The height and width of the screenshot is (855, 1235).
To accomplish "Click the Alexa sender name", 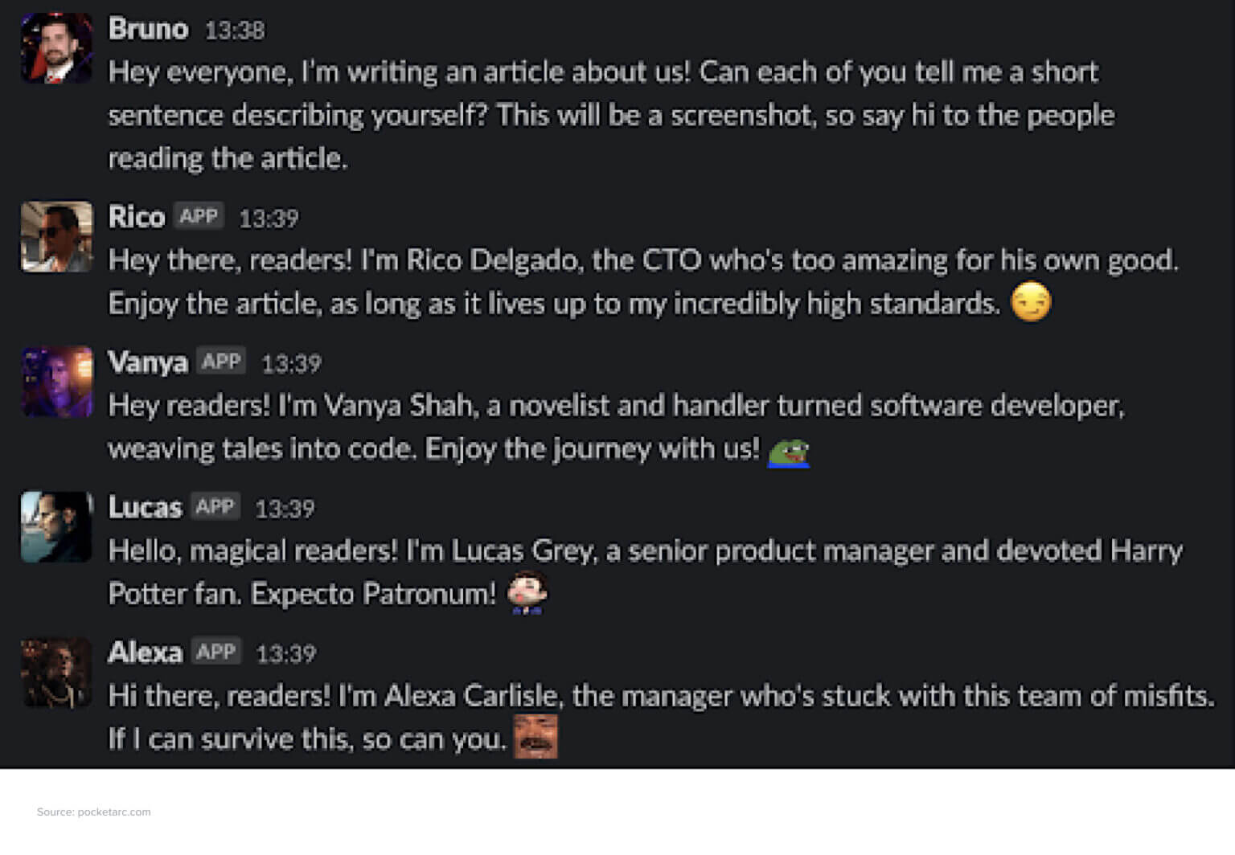I will click(x=146, y=652).
